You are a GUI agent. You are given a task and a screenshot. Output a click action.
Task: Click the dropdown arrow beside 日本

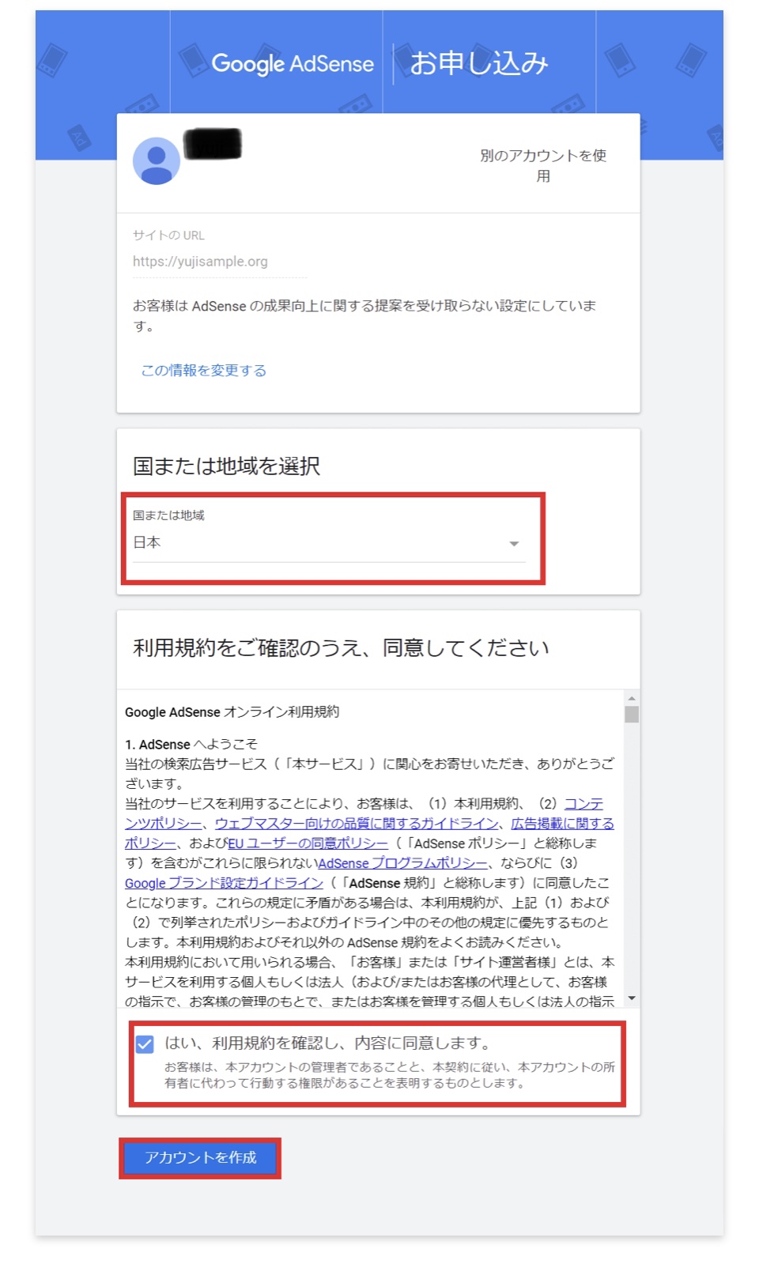514,544
